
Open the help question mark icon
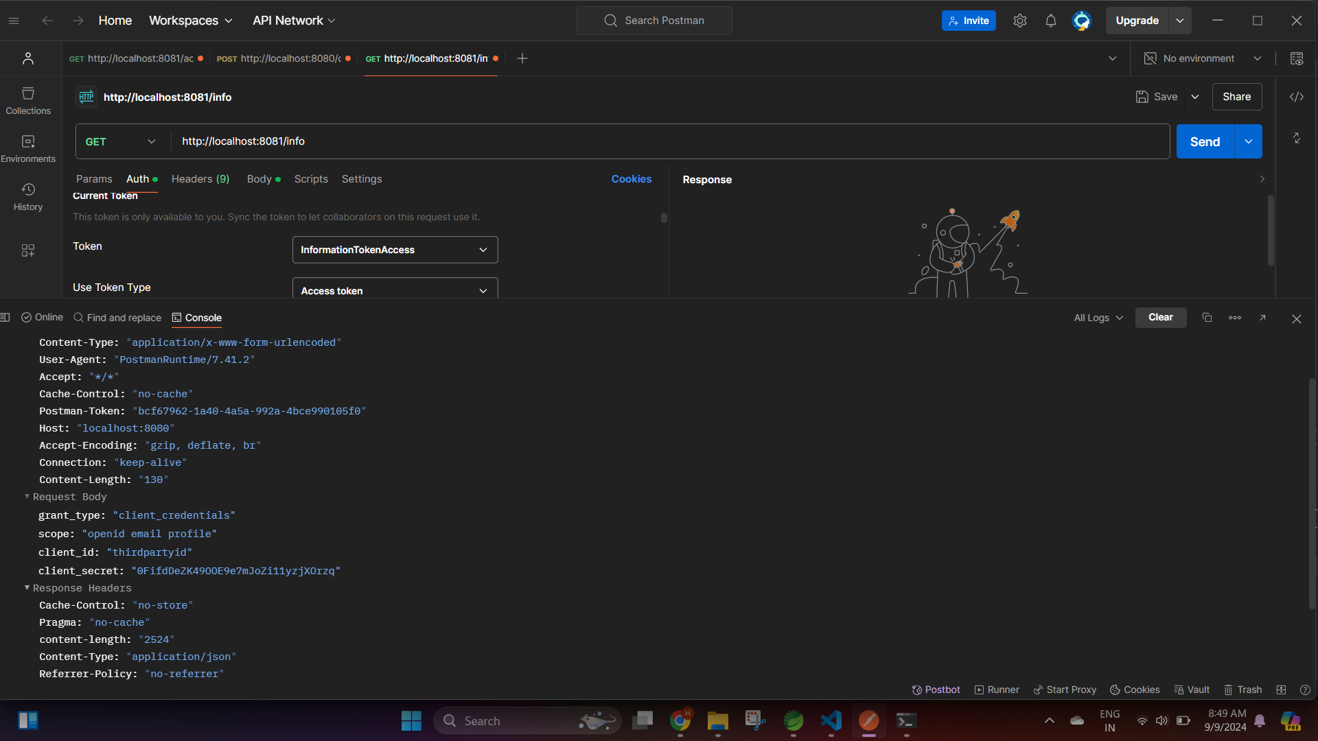tap(1306, 690)
